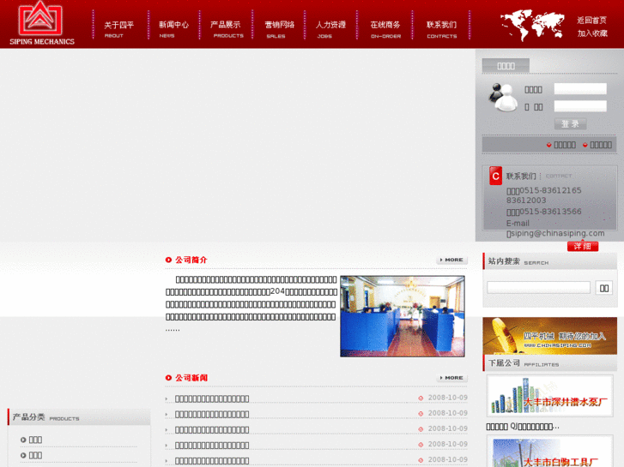Open the 联系我们 Contacts menu
This screenshot has width=624, height=467.
(x=441, y=29)
